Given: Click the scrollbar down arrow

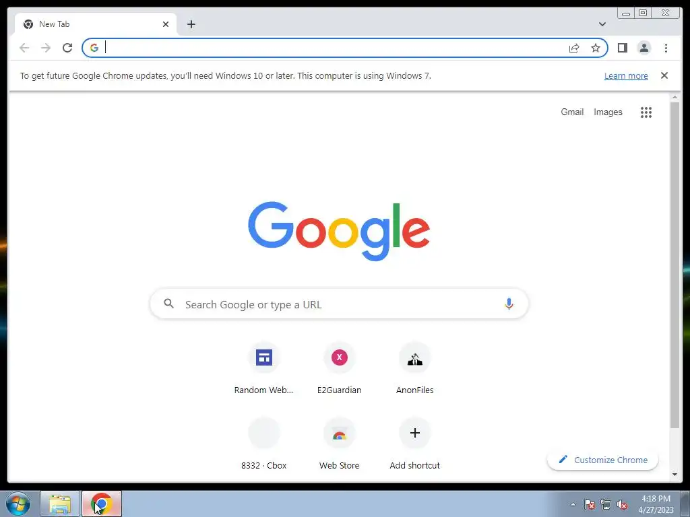Looking at the screenshot, I should [675, 475].
